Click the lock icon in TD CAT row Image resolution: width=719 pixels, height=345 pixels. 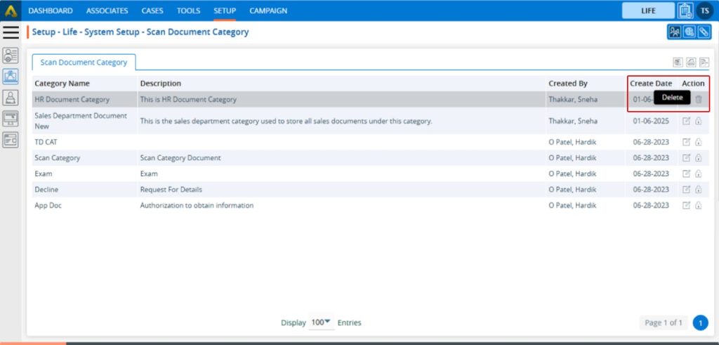pos(698,142)
